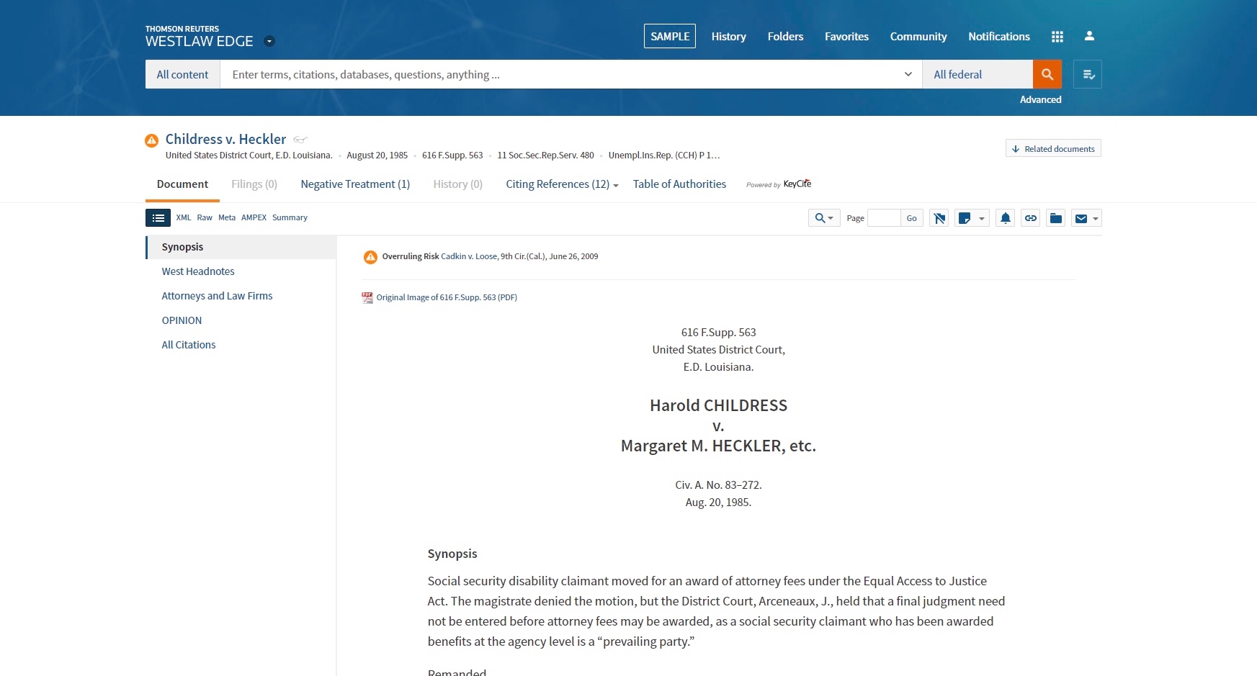The height and width of the screenshot is (676, 1257).
Task: Click the copy link icon
Action: coord(1031,218)
